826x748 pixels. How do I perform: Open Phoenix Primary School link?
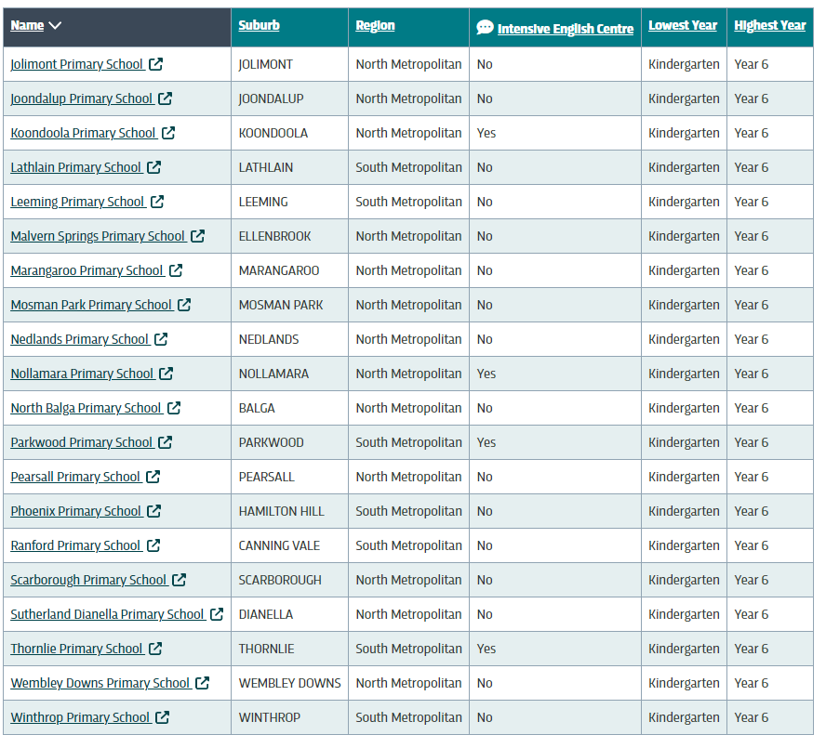(x=76, y=511)
